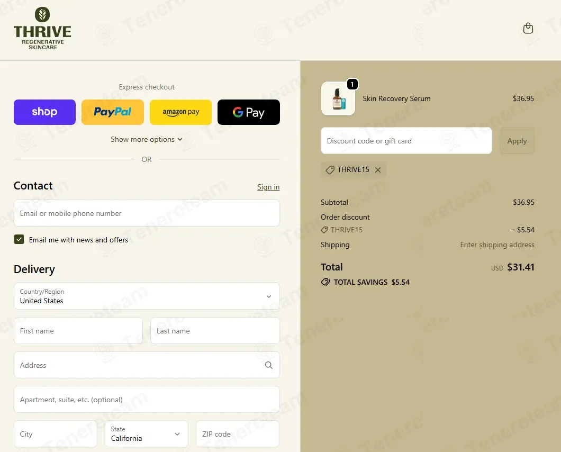Click the Address input field

(147, 365)
